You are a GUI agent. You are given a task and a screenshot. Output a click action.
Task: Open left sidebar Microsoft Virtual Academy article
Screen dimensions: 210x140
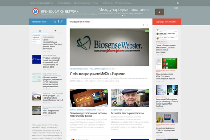[51, 62]
